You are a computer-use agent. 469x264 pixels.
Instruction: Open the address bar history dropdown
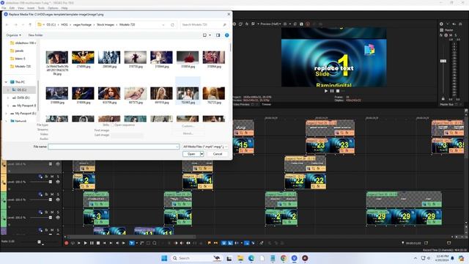(163, 25)
